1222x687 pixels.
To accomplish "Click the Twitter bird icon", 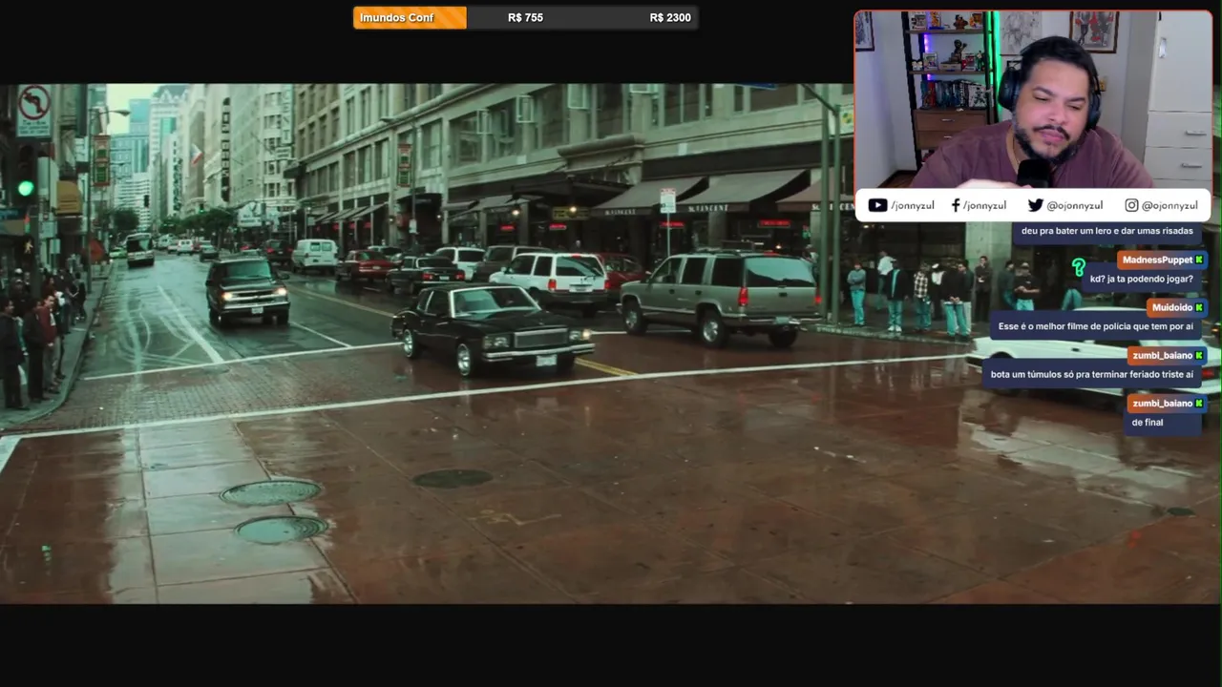I will pos(1036,205).
